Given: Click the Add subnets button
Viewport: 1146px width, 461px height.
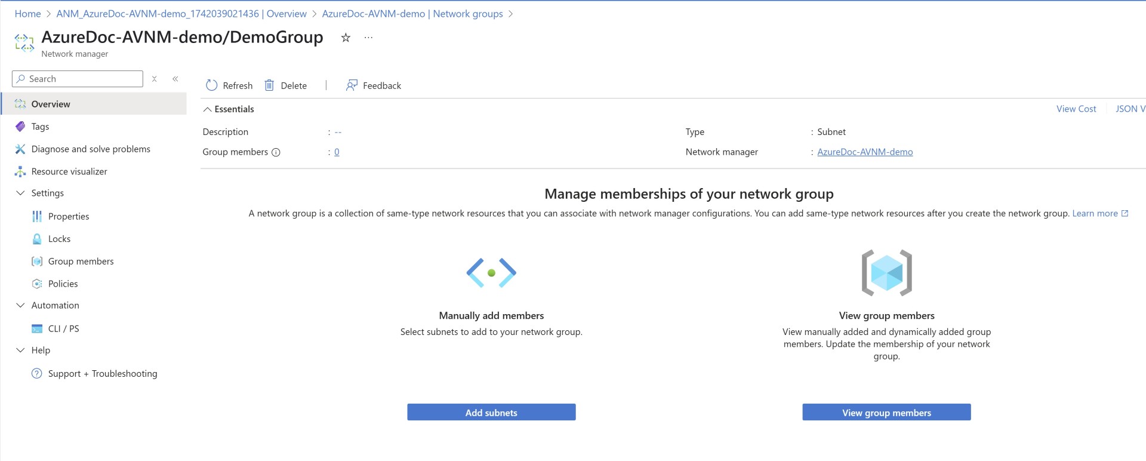Looking at the screenshot, I should (x=491, y=413).
